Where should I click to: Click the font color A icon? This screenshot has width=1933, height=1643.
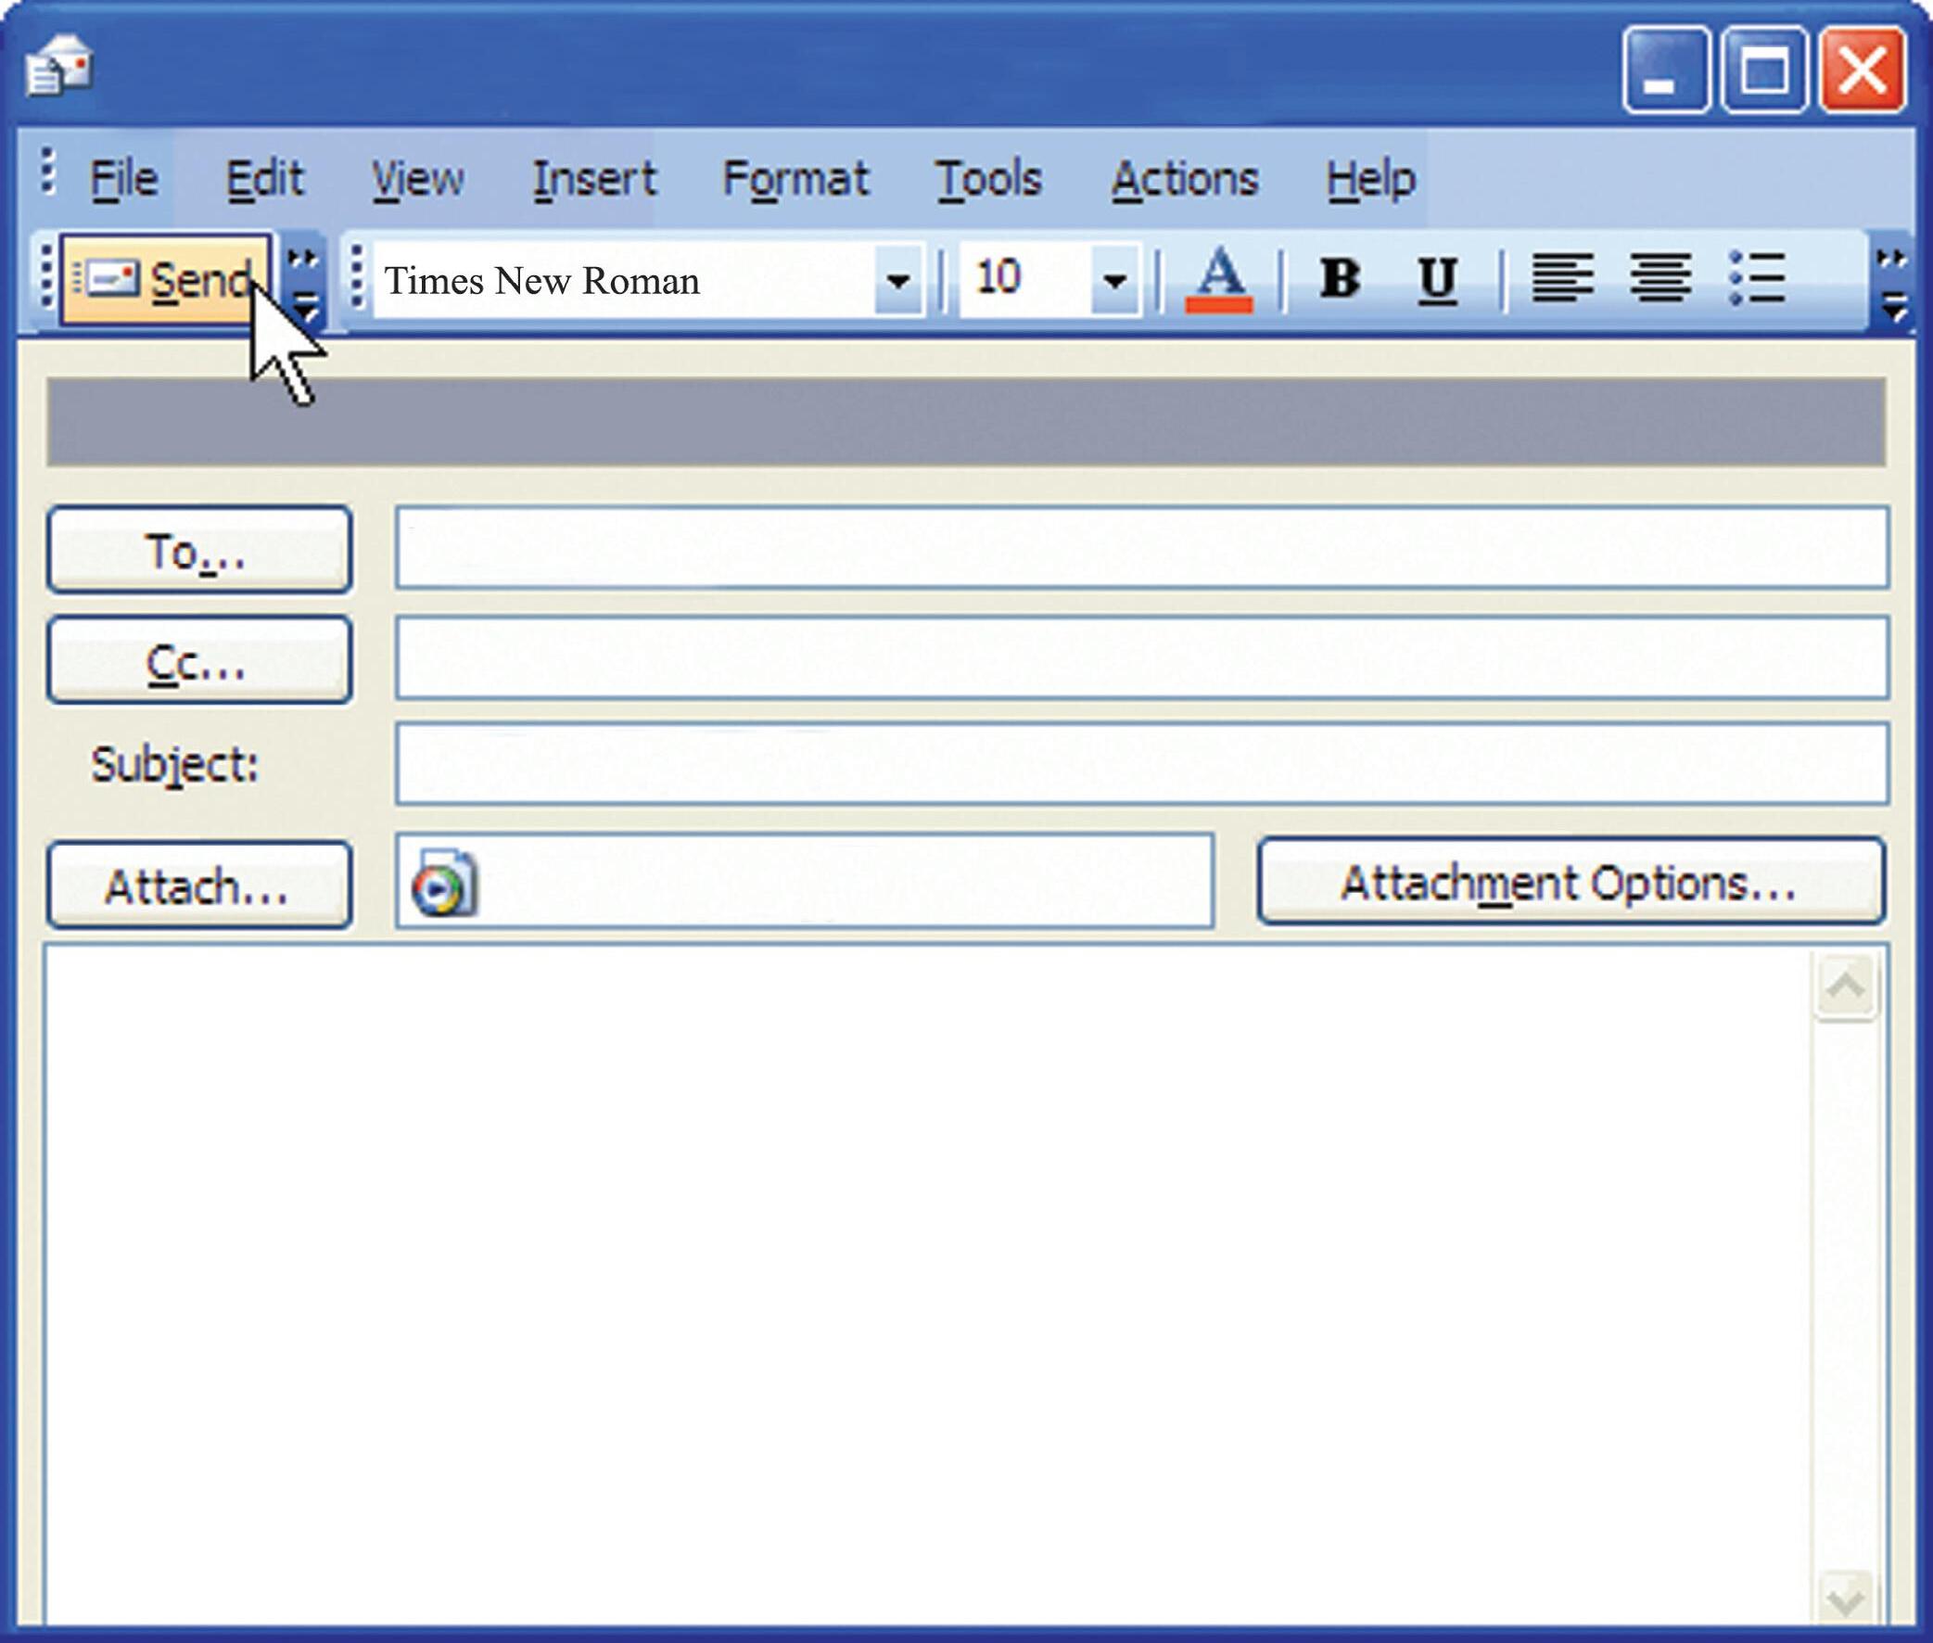coord(1219,278)
